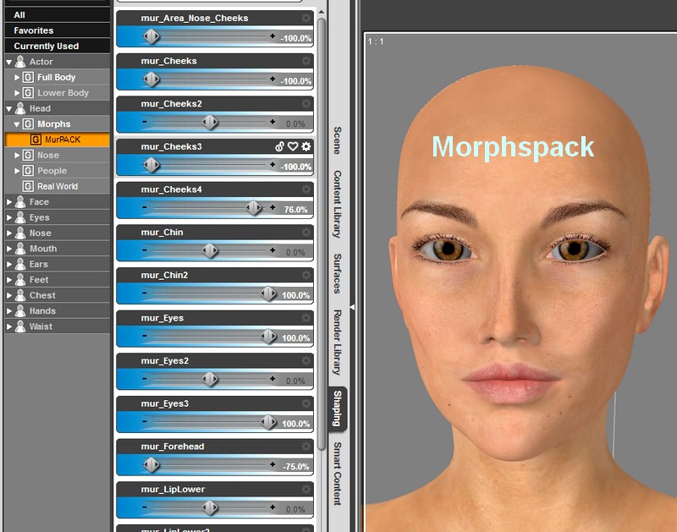The width and height of the screenshot is (677, 532).
Task: Expand the Mouth region node
Action: tap(9, 249)
